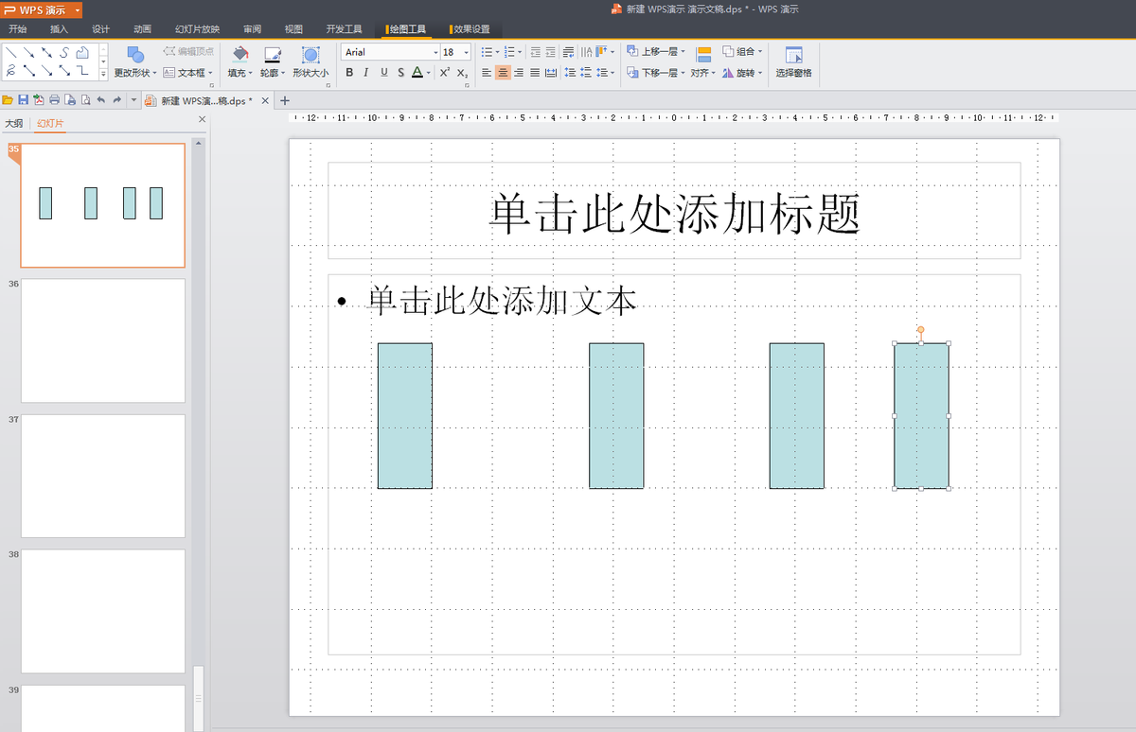The image size is (1136, 732).
Task: Click the Print Preview icon
Action: point(85,100)
